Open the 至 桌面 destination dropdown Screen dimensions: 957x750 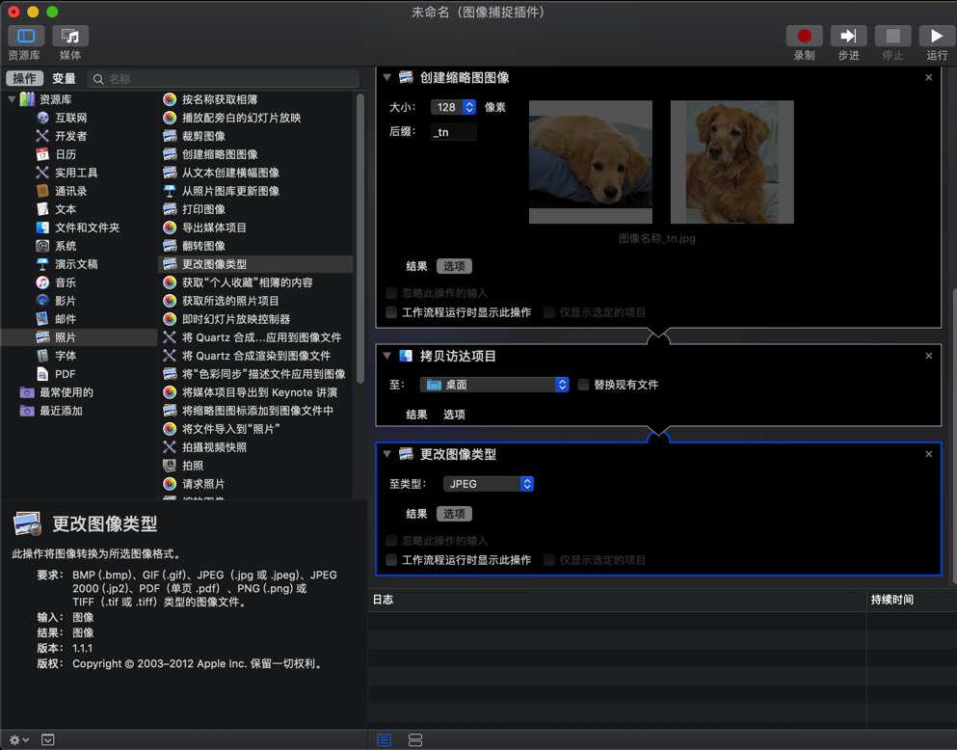click(494, 385)
